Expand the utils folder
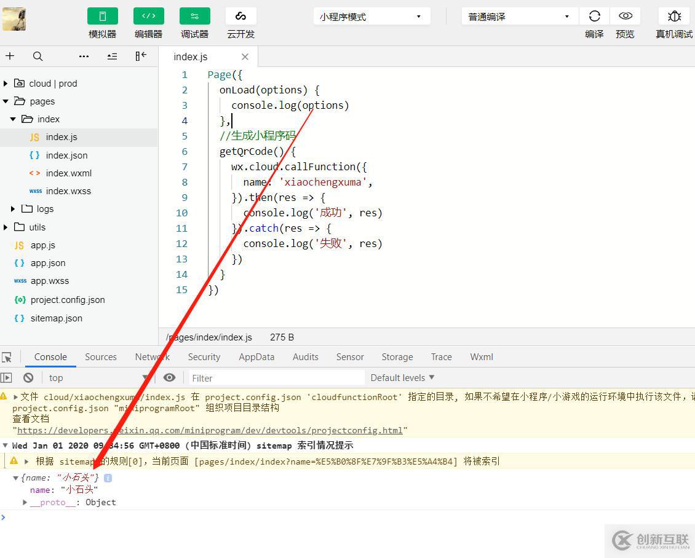Image resolution: width=695 pixels, height=558 pixels. coord(6,227)
